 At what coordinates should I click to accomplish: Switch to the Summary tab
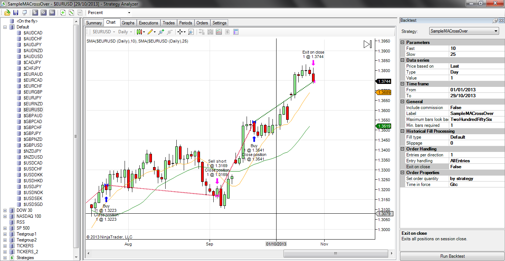[94, 23]
